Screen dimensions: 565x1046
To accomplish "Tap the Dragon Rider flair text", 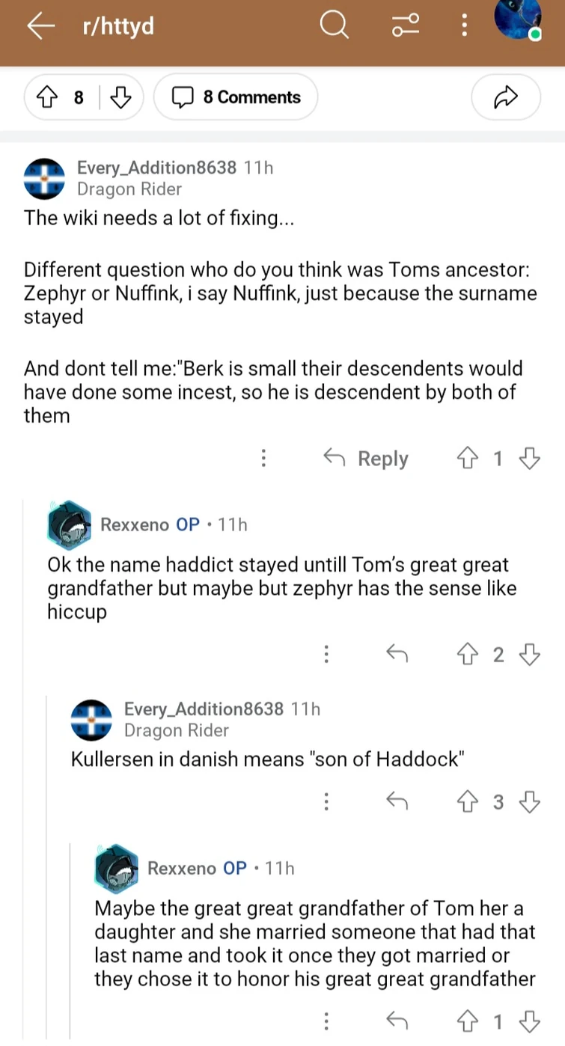I will pos(129,189).
